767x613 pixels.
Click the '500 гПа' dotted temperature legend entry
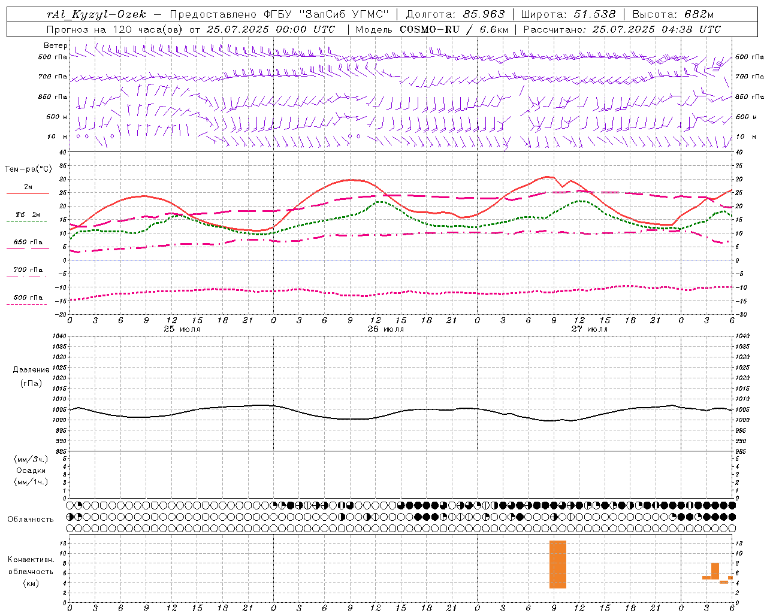point(28,300)
